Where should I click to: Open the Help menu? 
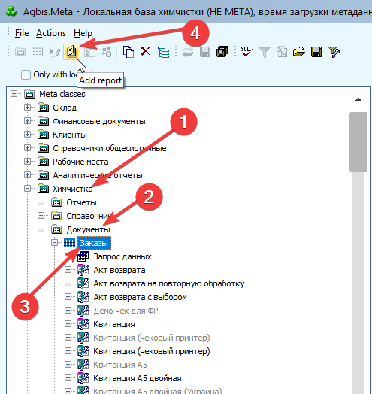click(x=83, y=33)
